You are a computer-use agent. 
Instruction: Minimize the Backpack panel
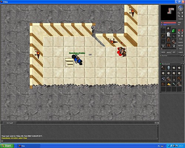[182, 64]
